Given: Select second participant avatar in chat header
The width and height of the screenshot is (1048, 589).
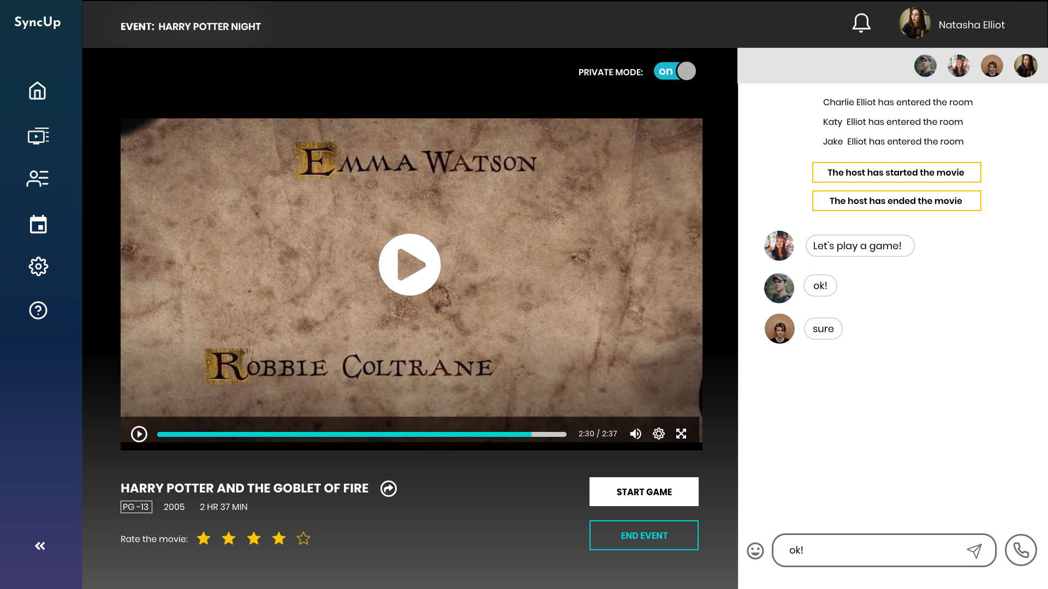Looking at the screenshot, I should (958, 66).
